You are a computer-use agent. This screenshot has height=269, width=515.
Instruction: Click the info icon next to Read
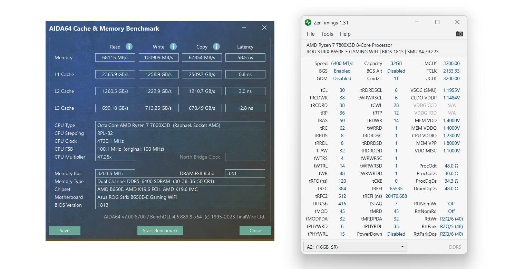point(129,46)
